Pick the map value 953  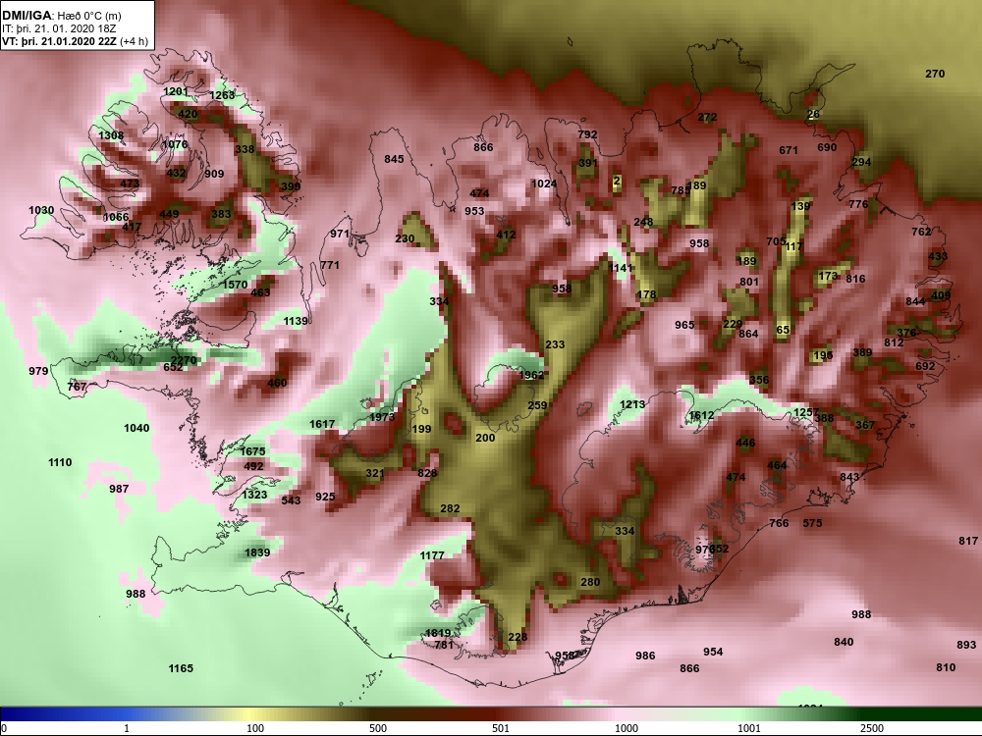474,211
